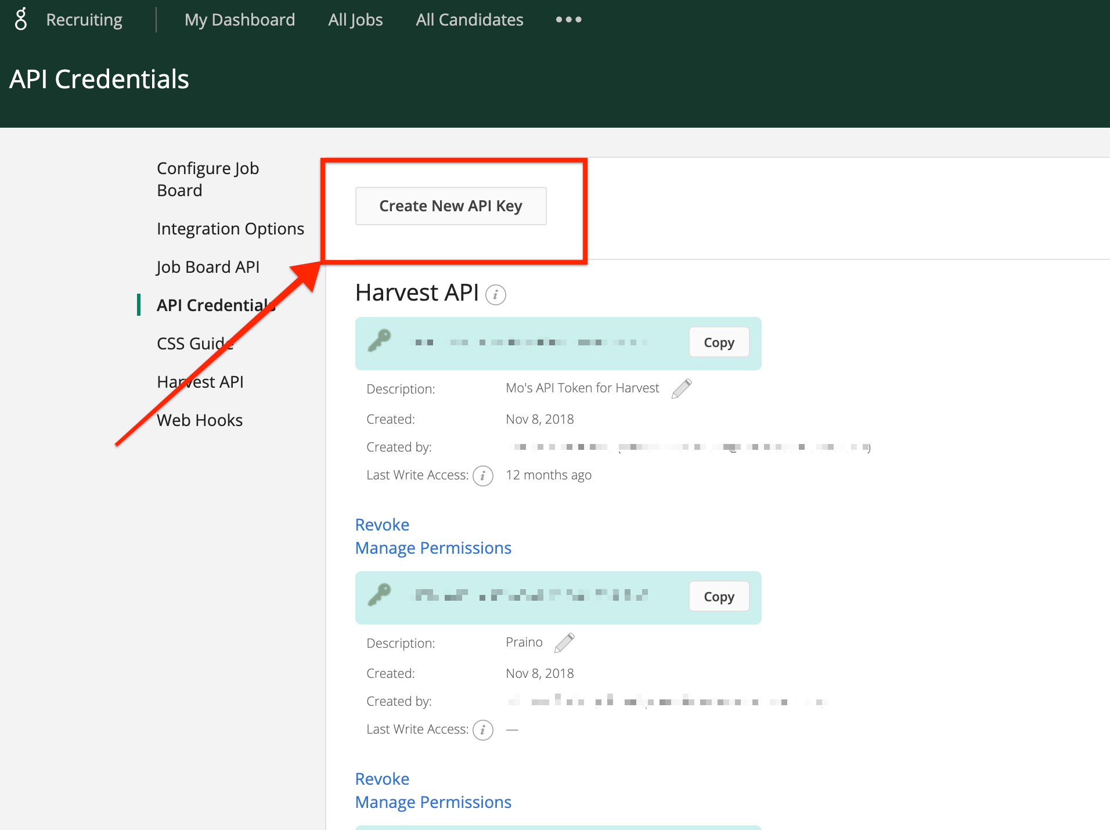1110x830 pixels.
Task: Open All Candidates page
Action: click(470, 20)
